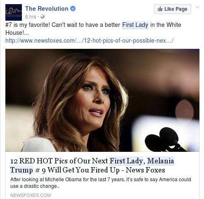Image resolution: width=204 pixels, height=199 pixels.
Task: Click the #7 is my favorite text
Action: [28, 25]
